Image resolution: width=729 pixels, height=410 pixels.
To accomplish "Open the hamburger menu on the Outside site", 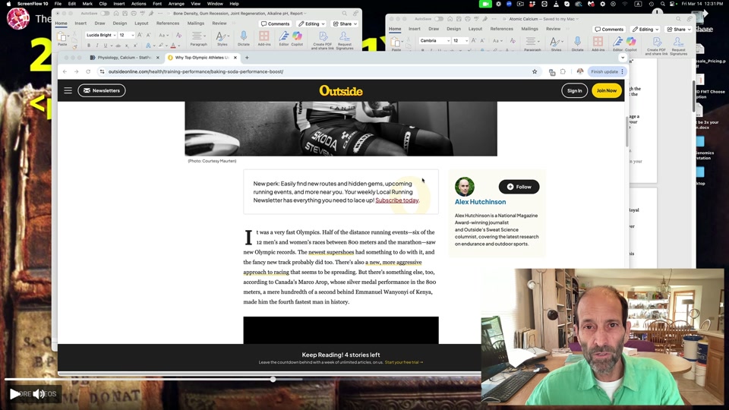I will [68, 90].
